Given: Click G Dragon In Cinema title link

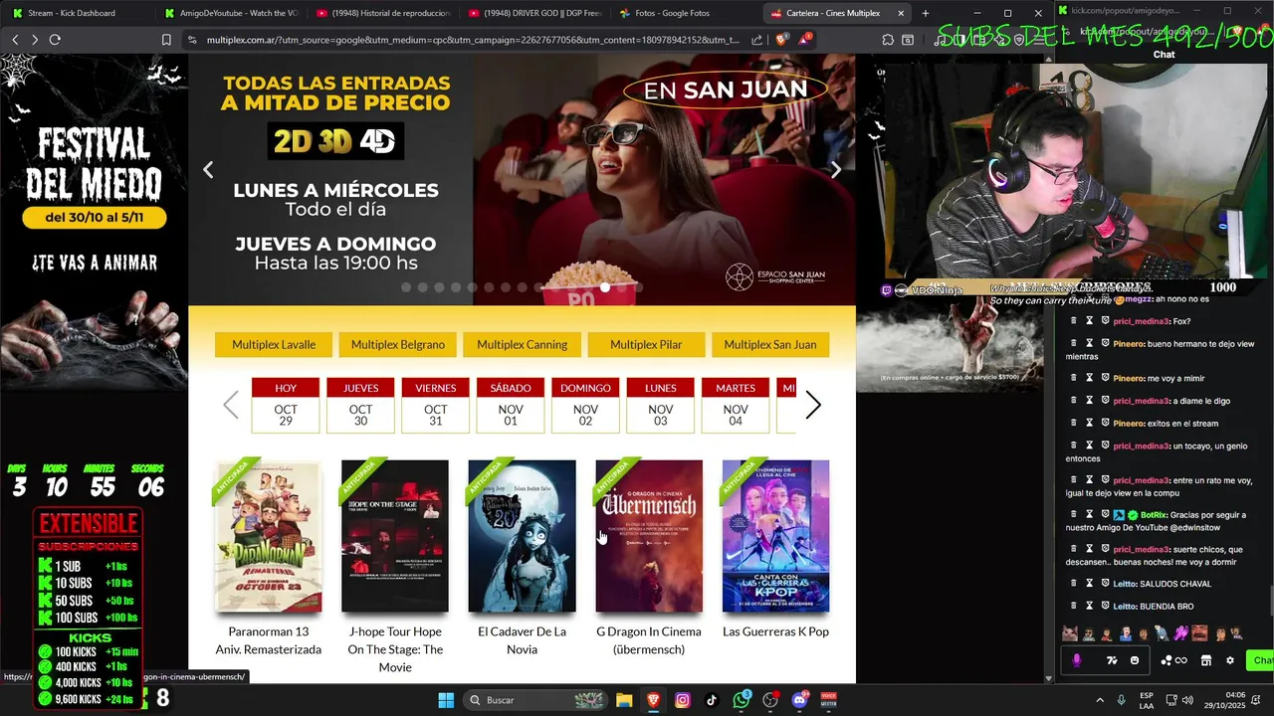Looking at the screenshot, I should point(649,640).
